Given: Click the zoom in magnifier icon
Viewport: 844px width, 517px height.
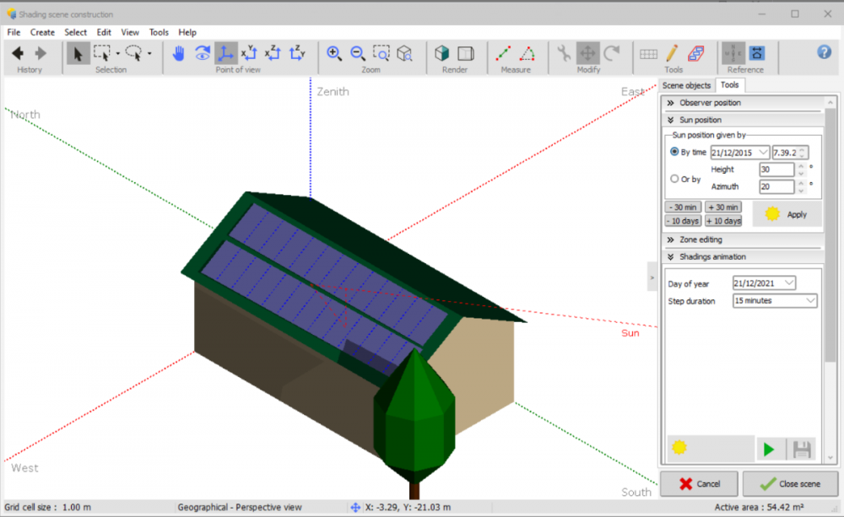Looking at the screenshot, I should click(334, 53).
